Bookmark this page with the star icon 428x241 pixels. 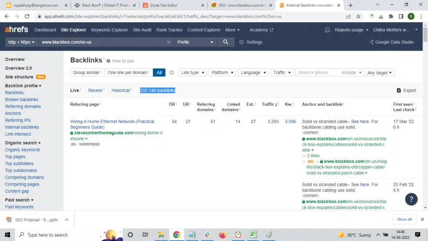tap(359, 16)
